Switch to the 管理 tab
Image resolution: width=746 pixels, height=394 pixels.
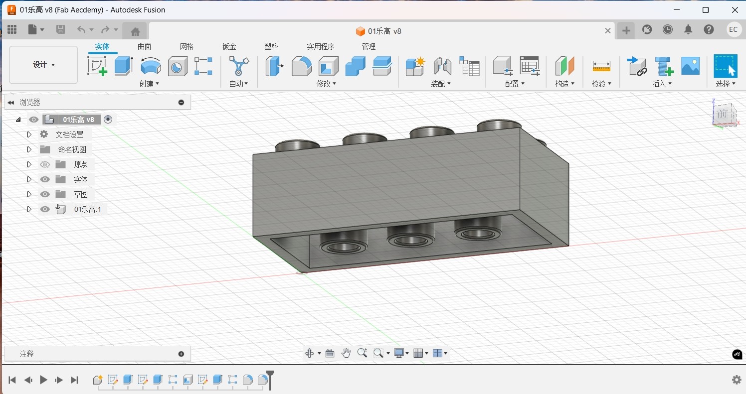(369, 46)
